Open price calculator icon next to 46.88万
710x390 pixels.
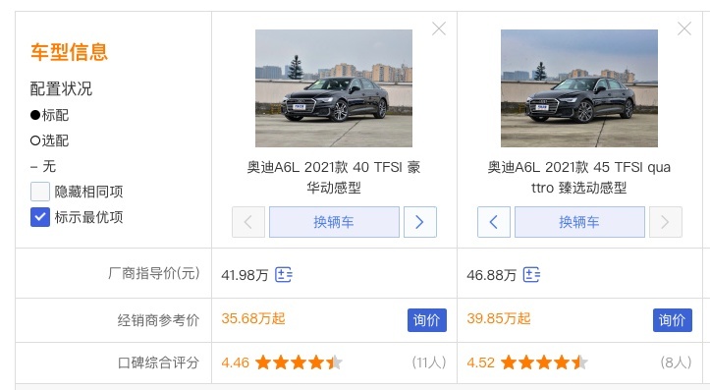click(x=531, y=274)
